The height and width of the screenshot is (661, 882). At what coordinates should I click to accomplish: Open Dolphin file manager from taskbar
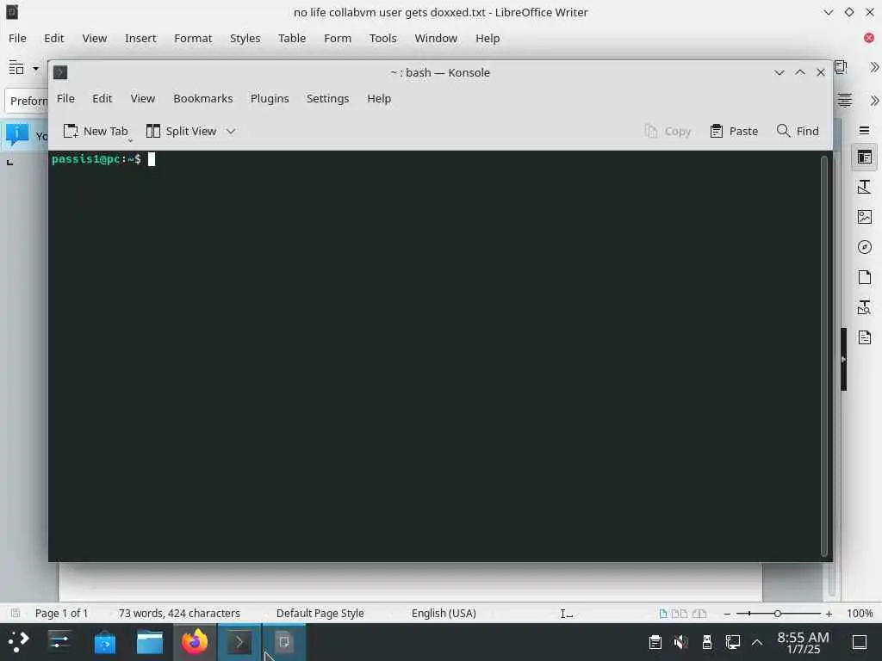(x=150, y=642)
